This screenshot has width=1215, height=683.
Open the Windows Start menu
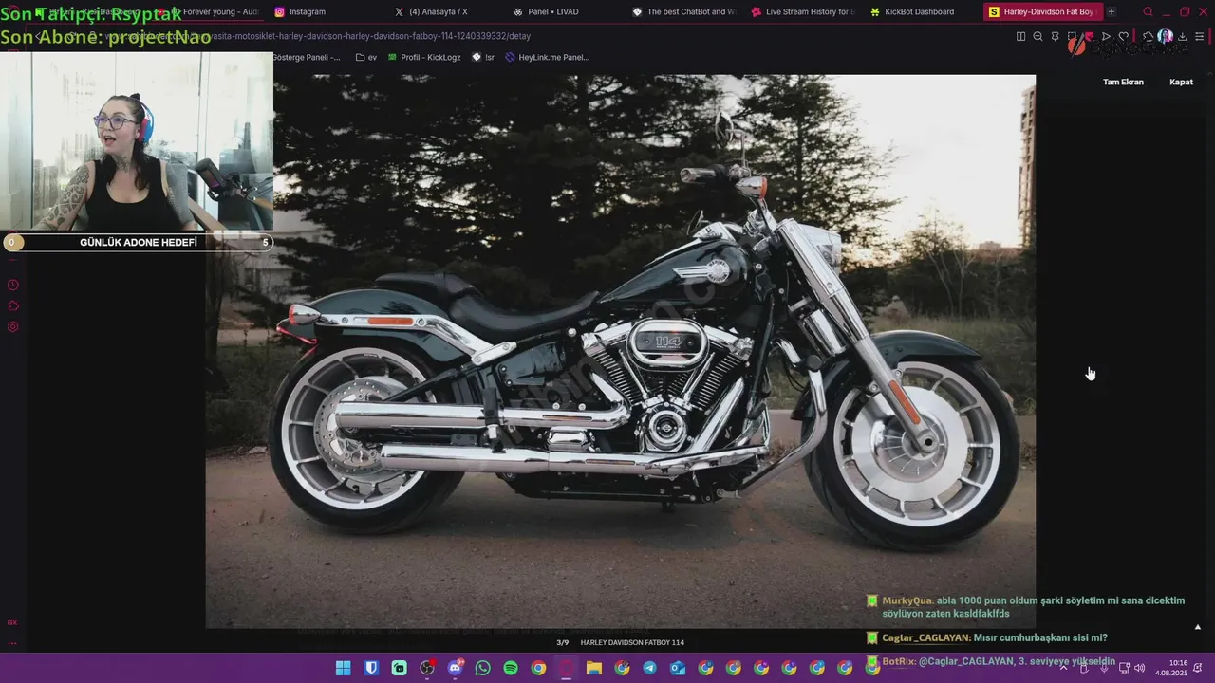343,668
